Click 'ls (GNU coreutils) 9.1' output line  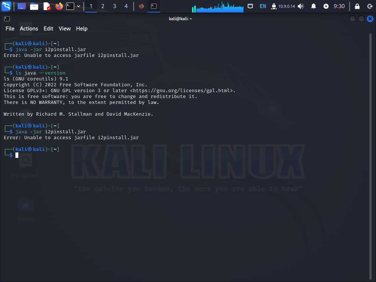36,79
